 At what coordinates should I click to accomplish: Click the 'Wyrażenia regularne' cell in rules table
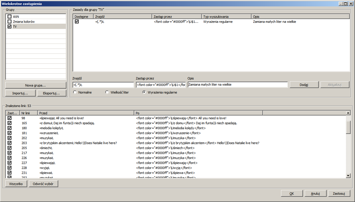(x=218, y=22)
